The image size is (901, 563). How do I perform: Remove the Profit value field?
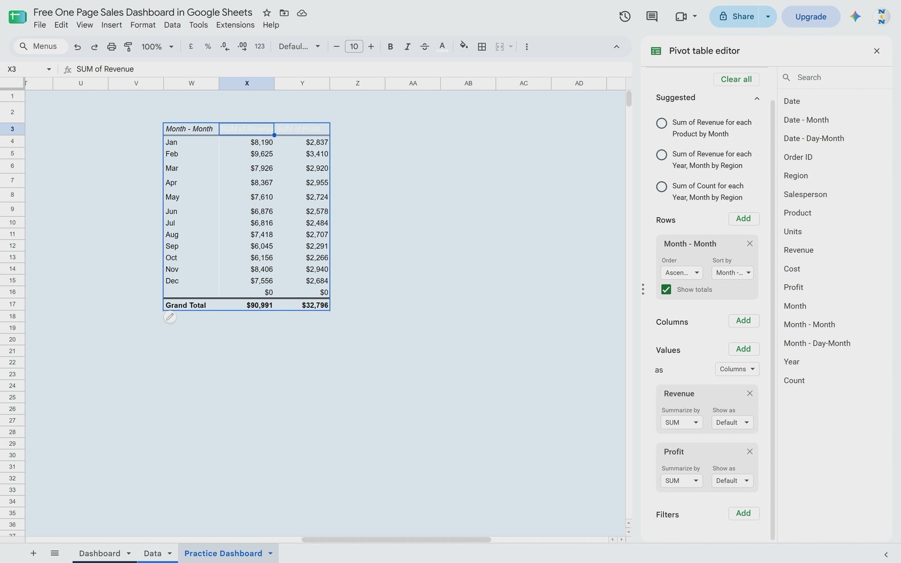click(x=750, y=452)
